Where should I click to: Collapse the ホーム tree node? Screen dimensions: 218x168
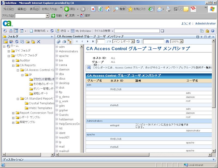coord(4,46)
